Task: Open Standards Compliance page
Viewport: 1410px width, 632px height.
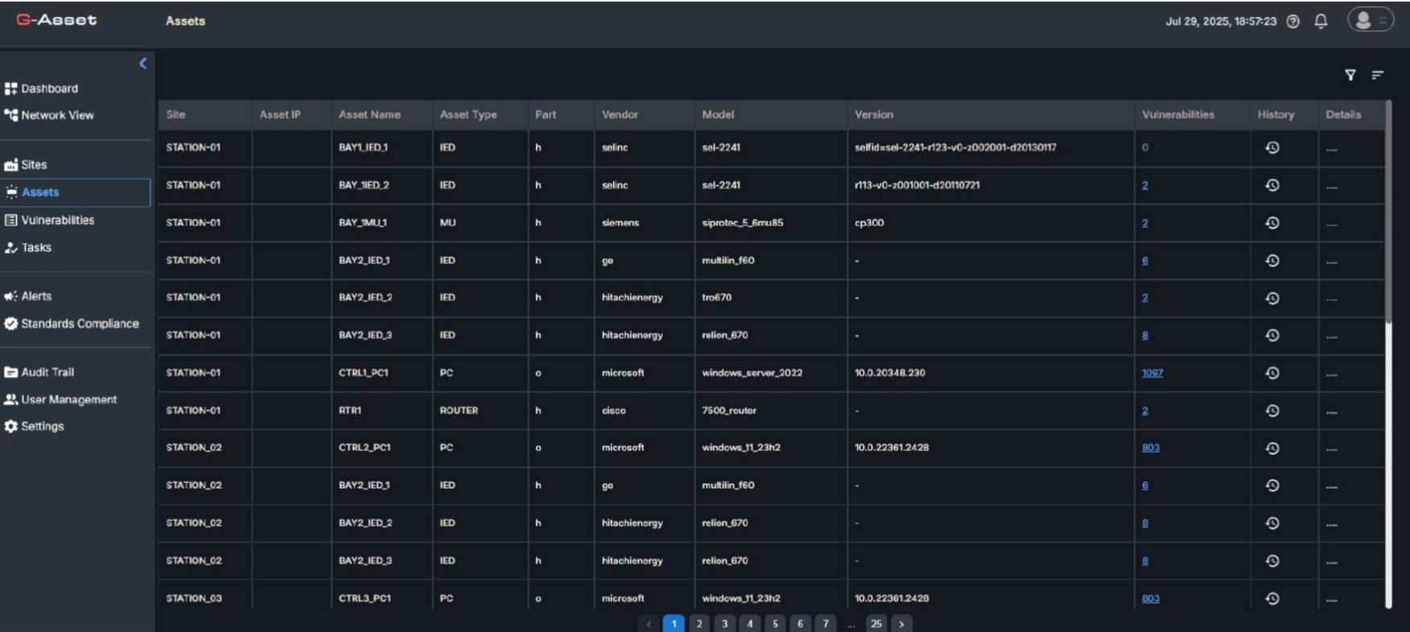Action: click(72, 324)
